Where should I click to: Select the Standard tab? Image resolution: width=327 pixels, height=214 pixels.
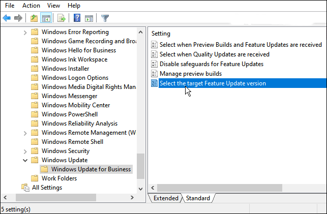pos(198,198)
